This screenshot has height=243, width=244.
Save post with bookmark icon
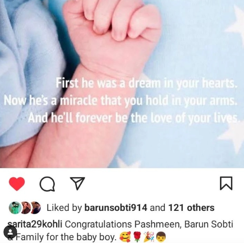tap(226, 183)
